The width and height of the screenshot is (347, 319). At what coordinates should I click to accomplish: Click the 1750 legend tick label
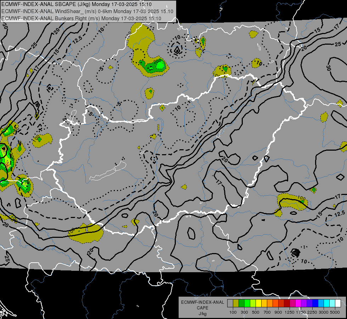tap(301, 312)
